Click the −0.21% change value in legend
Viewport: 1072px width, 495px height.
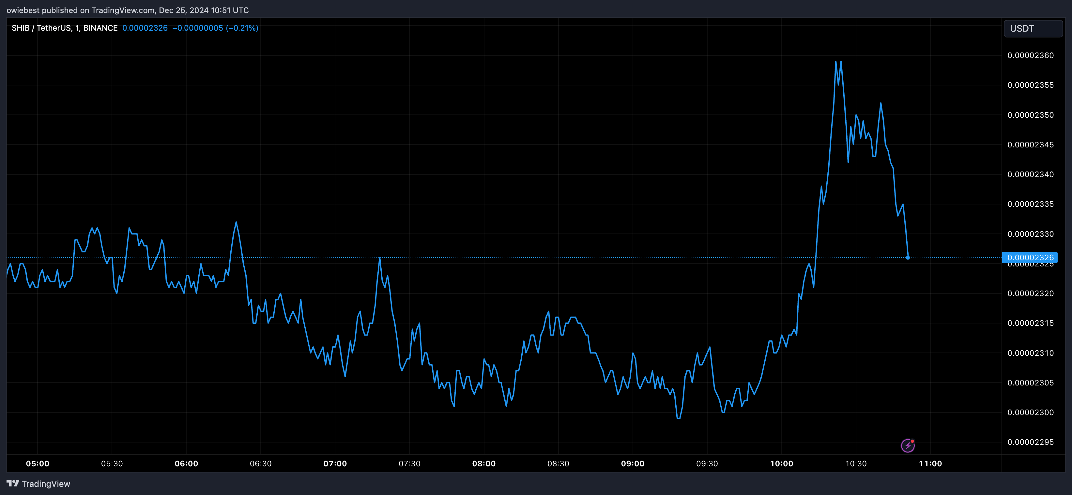[242, 28]
